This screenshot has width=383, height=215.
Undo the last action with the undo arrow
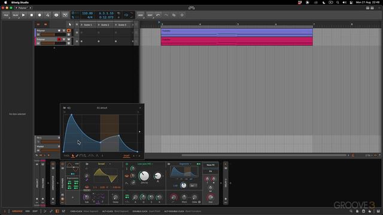pos(158,15)
